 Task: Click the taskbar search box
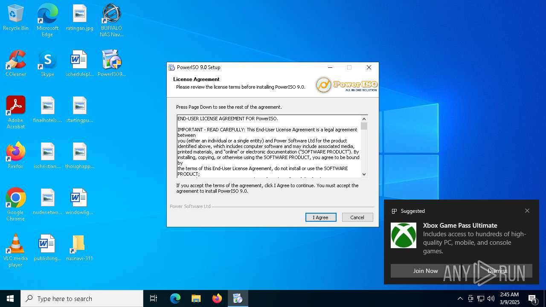click(x=82, y=298)
